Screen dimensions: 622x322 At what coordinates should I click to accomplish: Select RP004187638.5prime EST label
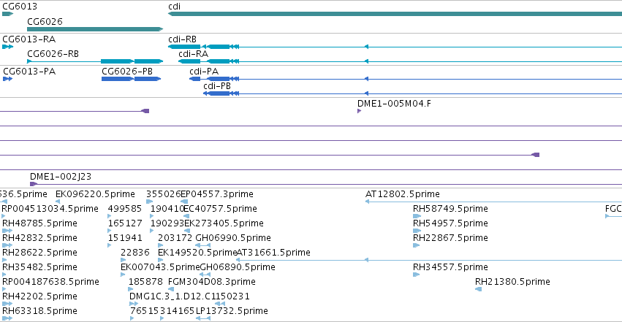50,282
